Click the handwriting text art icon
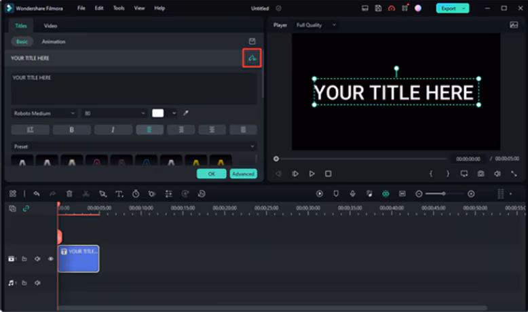The width and height of the screenshot is (528, 312). [252, 58]
